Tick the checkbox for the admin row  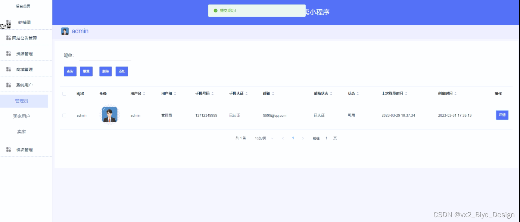(64, 115)
